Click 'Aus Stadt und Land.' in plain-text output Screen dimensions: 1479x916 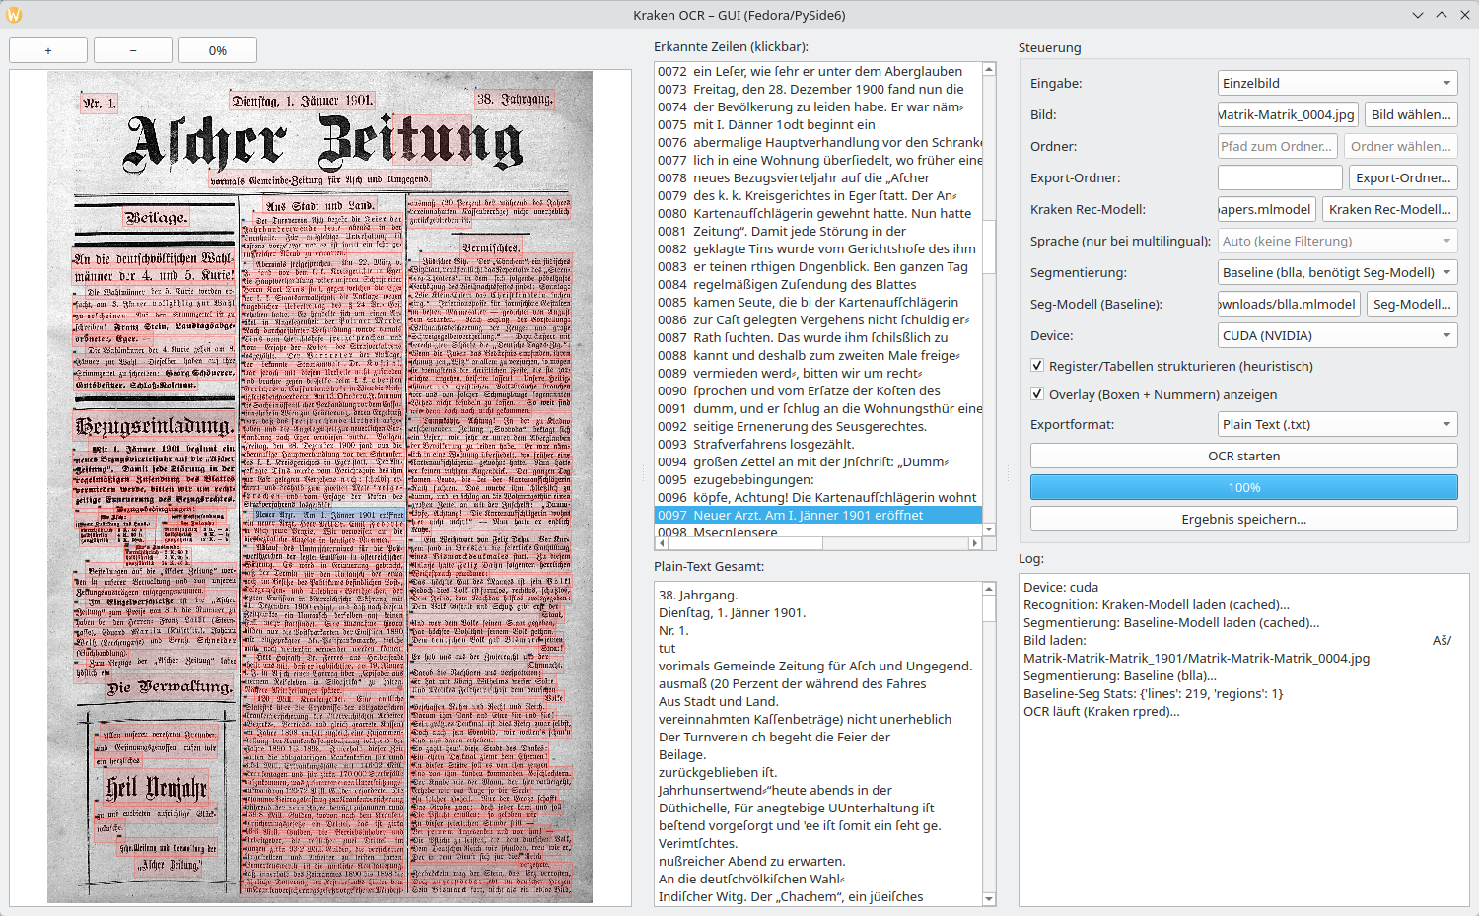[718, 701]
